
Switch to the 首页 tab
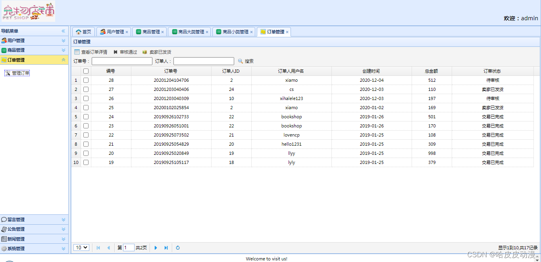(83, 32)
